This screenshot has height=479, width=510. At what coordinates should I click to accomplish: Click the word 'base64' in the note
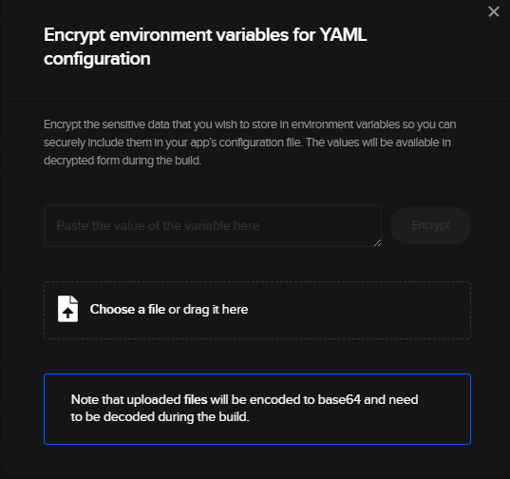coord(339,399)
